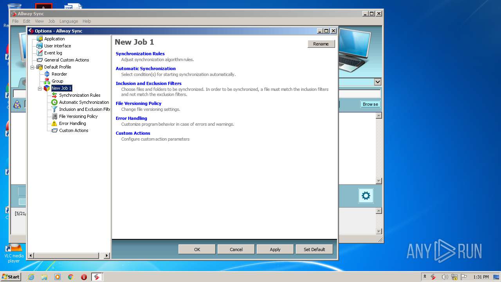Select Event log in options tree
The width and height of the screenshot is (501, 282).
(53, 53)
